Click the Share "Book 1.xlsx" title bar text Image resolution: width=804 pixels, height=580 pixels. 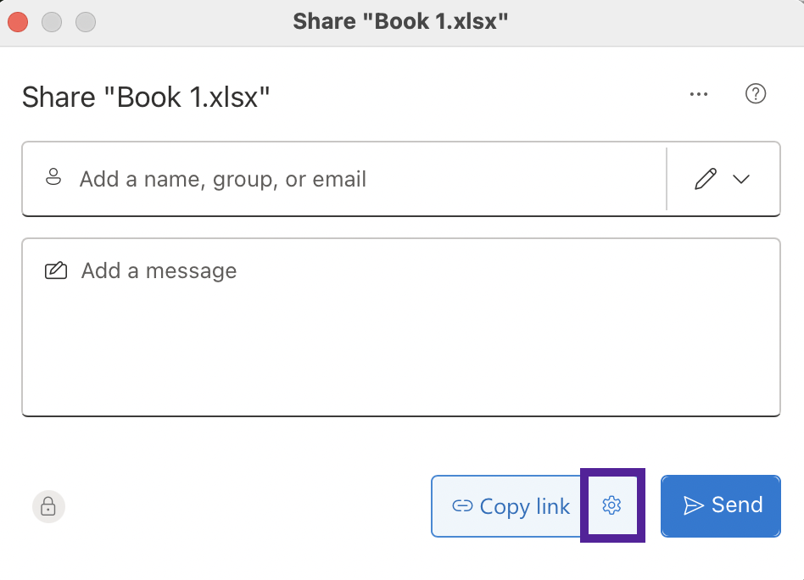400,21
